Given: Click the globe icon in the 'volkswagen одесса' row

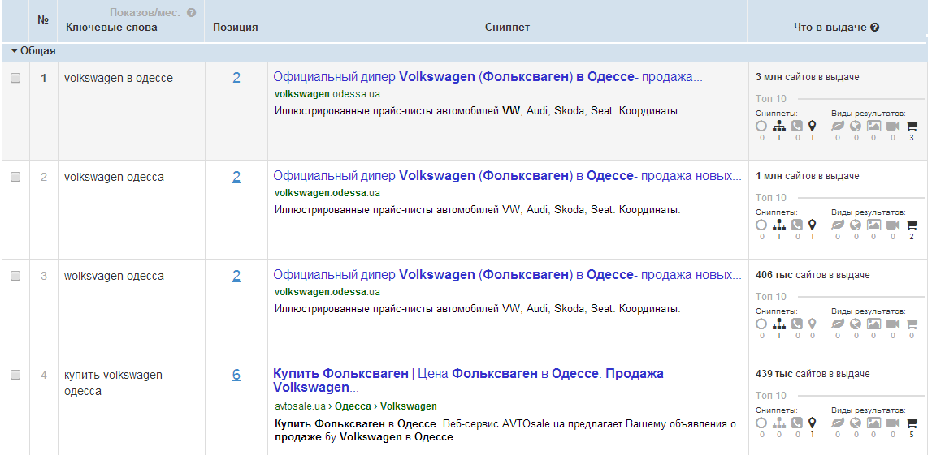Looking at the screenshot, I should tap(856, 225).
